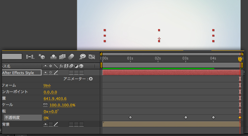Click the 03s mark on time ruler
The image size is (248, 136).
click(186, 58)
